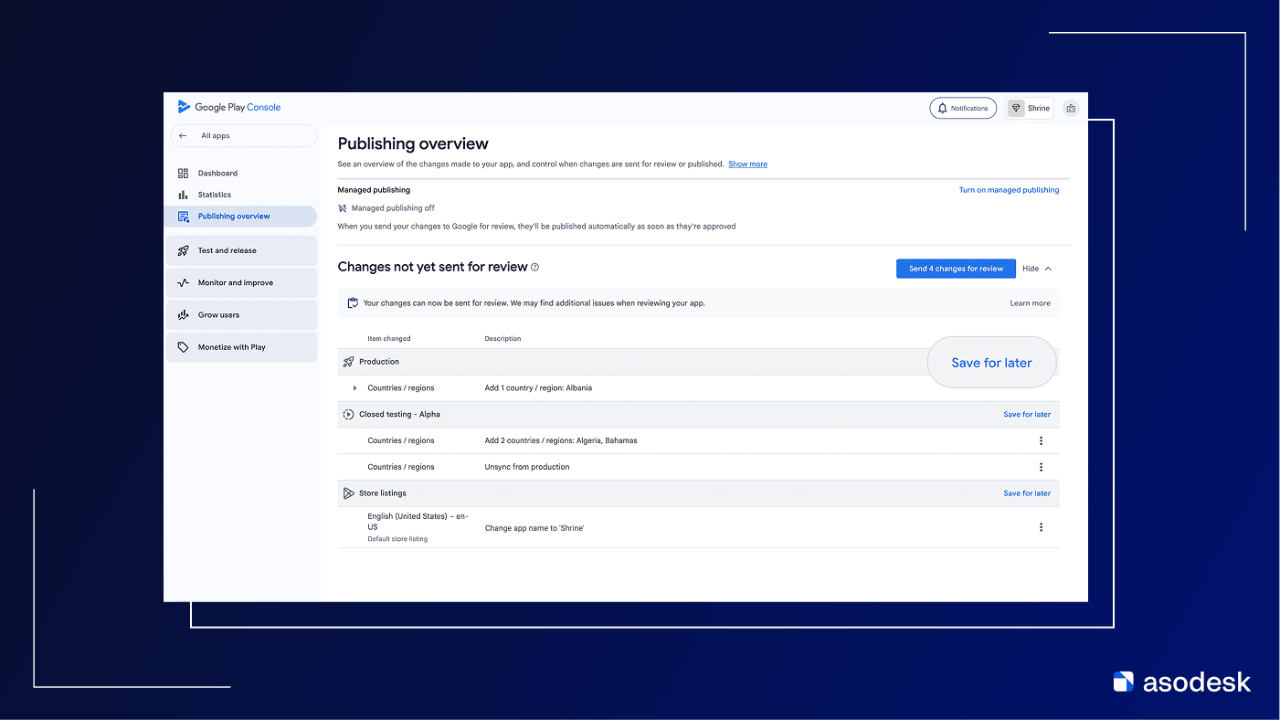1280x720 pixels.
Task: Open three-dot menu for Algeria, Bahamas row
Action: click(1041, 440)
